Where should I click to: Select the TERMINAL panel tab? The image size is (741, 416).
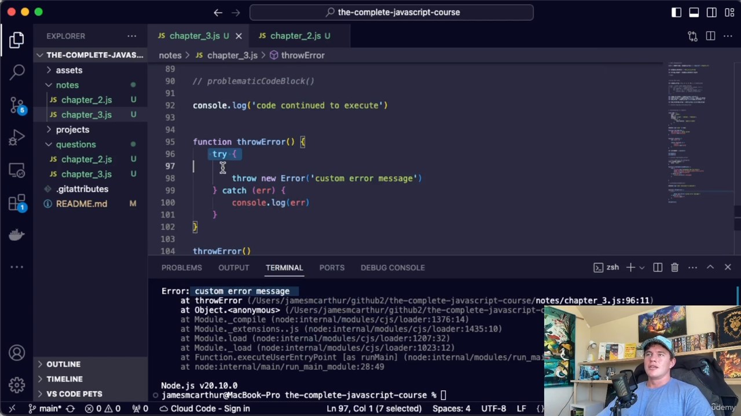click(284, 268)
